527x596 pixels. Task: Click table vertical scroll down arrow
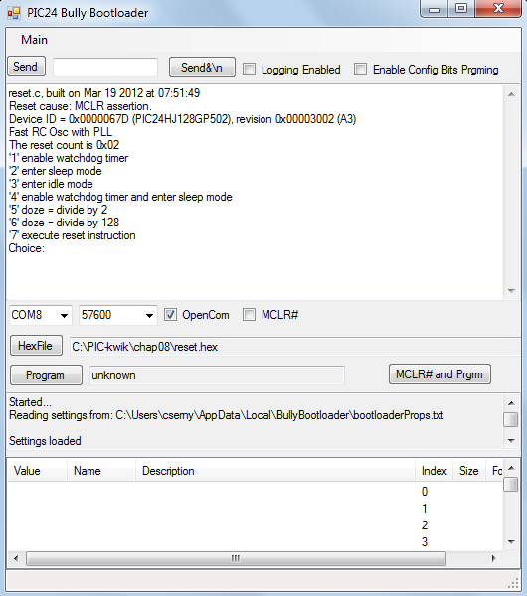[511, 542]
